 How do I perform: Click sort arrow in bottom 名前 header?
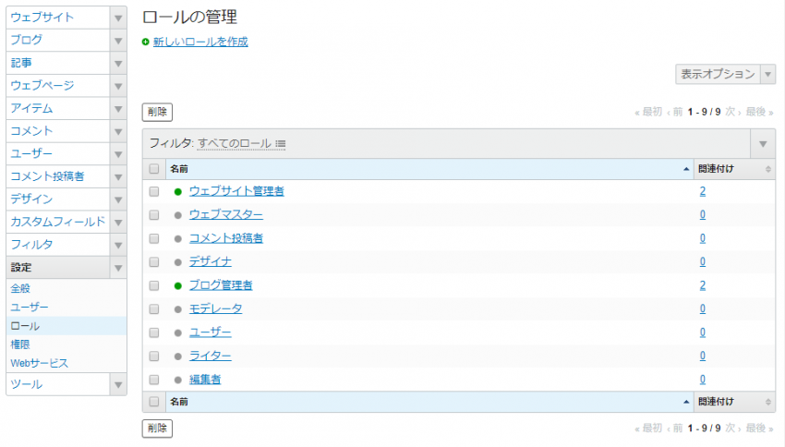pos(686,402)
